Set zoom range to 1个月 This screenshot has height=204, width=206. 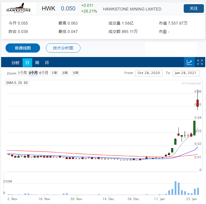(x=22, y=73)
